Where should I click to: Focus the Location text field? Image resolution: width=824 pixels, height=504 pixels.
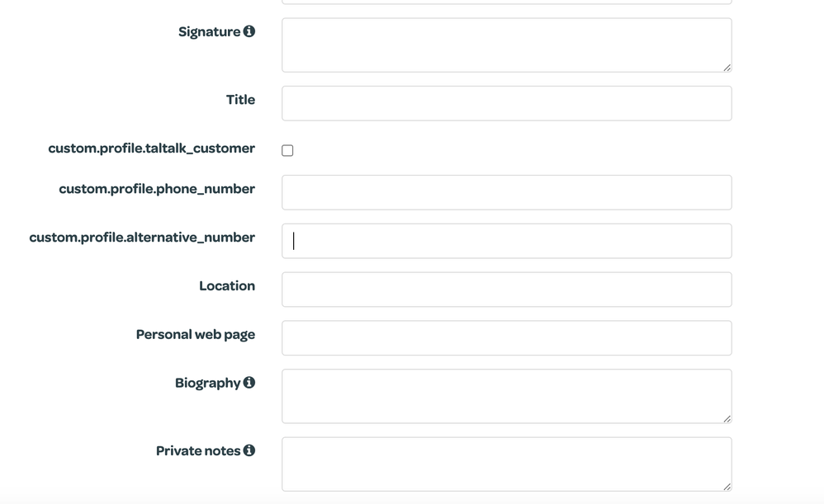505,290
